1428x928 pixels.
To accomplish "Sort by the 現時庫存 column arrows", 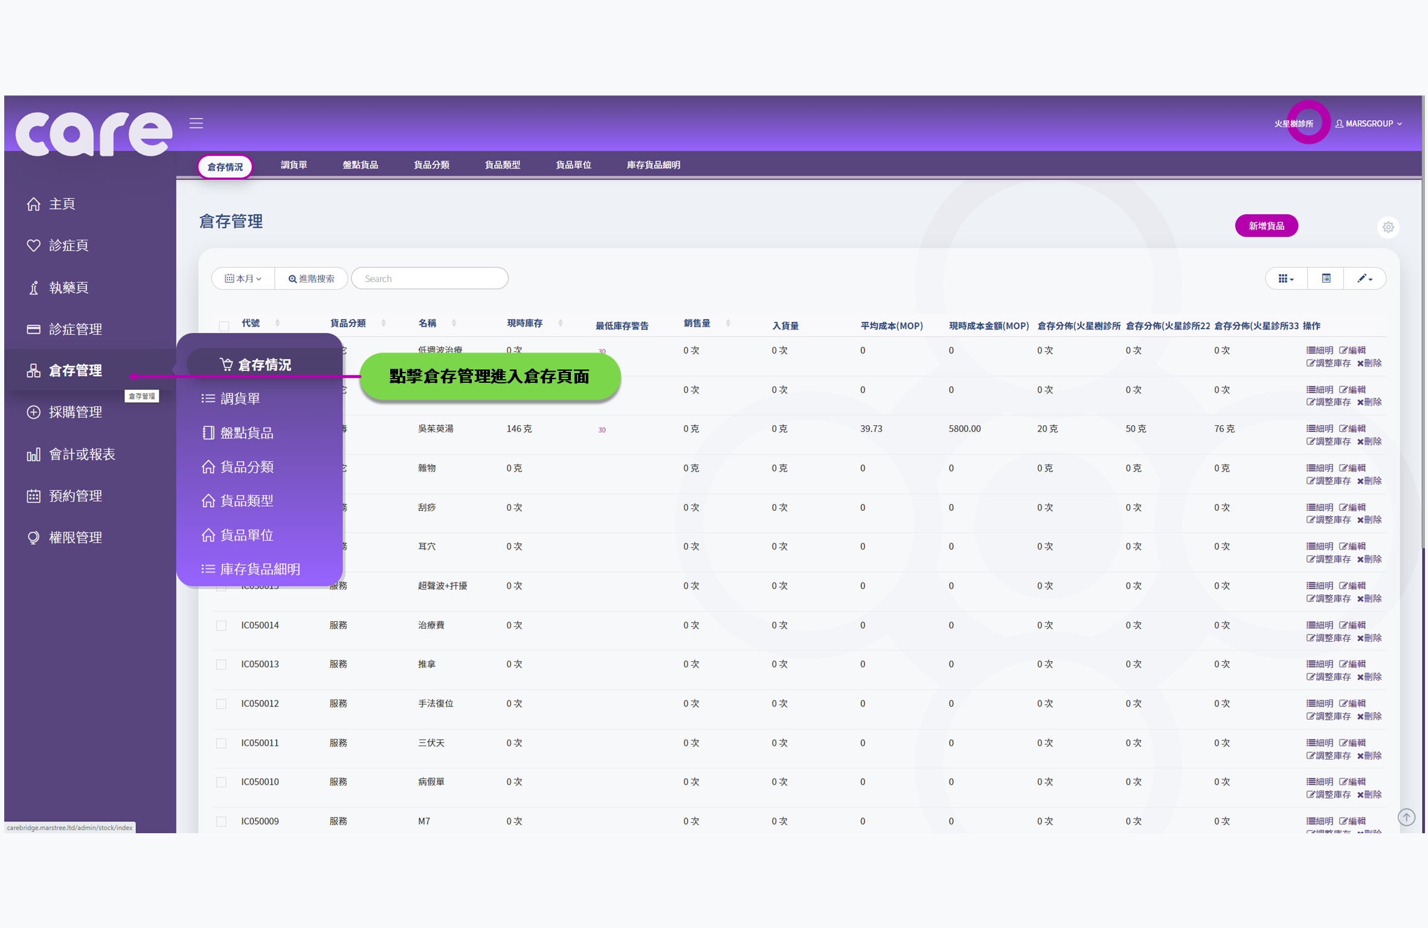I will pos(561,323).
